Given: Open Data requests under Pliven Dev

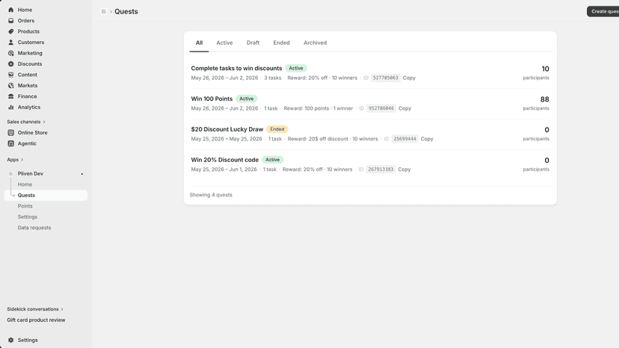Looking at the screenshot, I should click(x=34, y=228).
